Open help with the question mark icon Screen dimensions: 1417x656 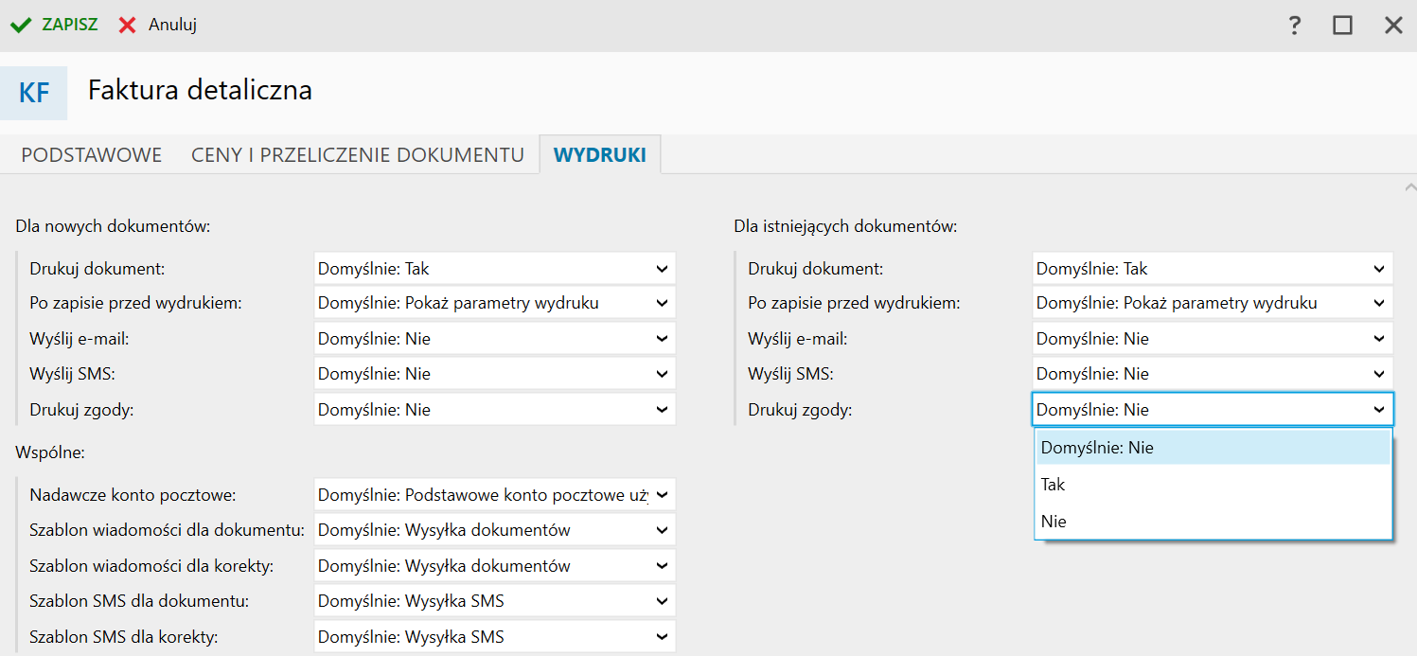(1295, 26)
